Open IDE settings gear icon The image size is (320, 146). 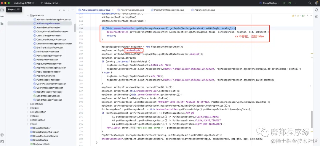tap(316, 3)
